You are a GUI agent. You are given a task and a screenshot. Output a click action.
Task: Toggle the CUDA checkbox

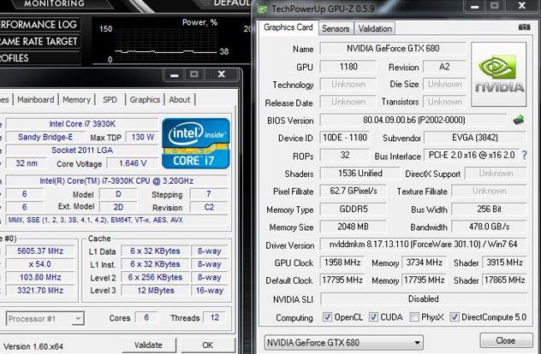pyautogui.click(x=373, y=316)
